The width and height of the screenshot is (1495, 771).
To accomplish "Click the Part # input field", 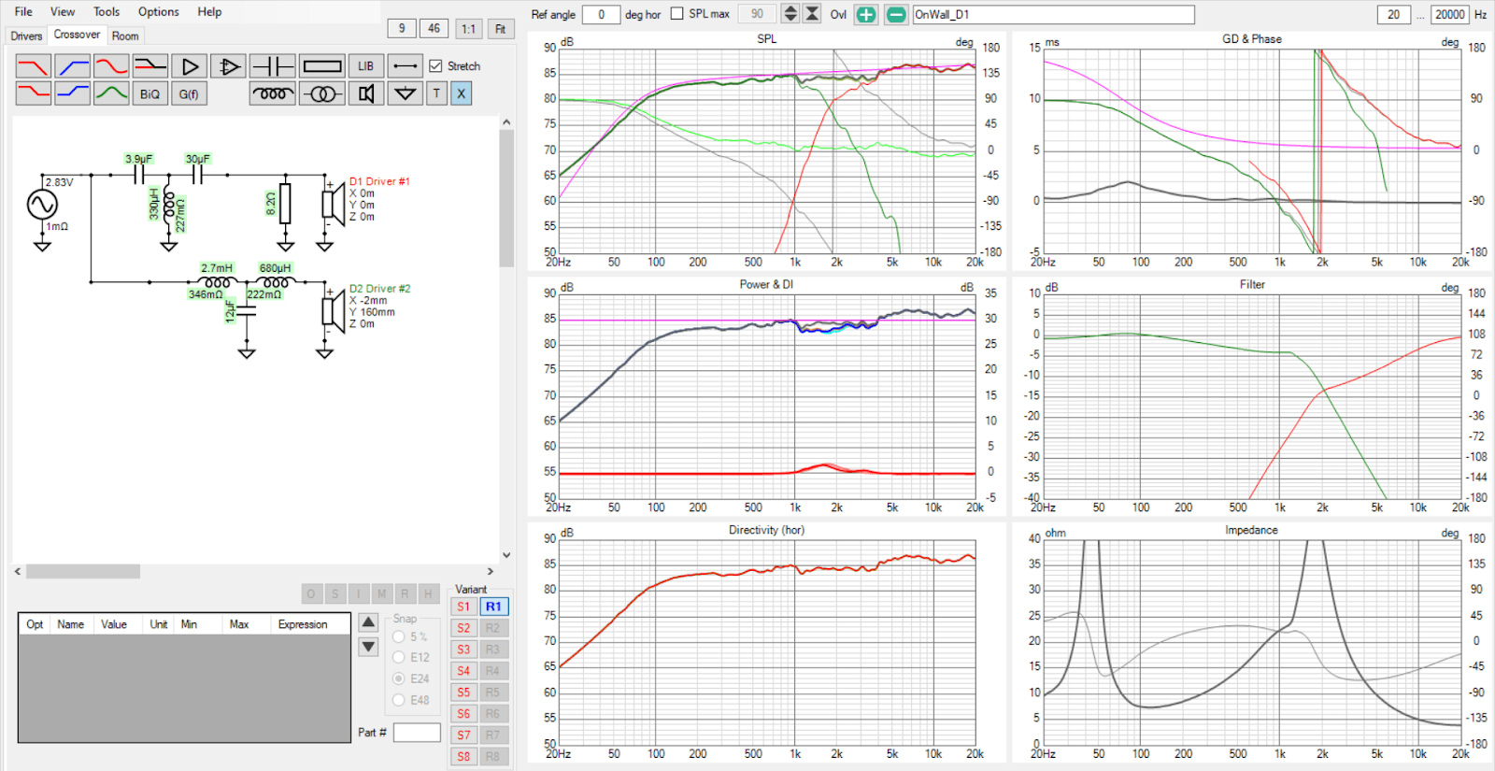I will pyautogui.click(x=417, y=733).
